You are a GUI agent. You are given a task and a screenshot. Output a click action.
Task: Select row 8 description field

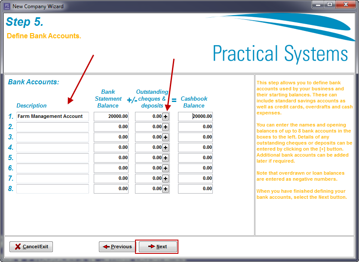(52, 189)
